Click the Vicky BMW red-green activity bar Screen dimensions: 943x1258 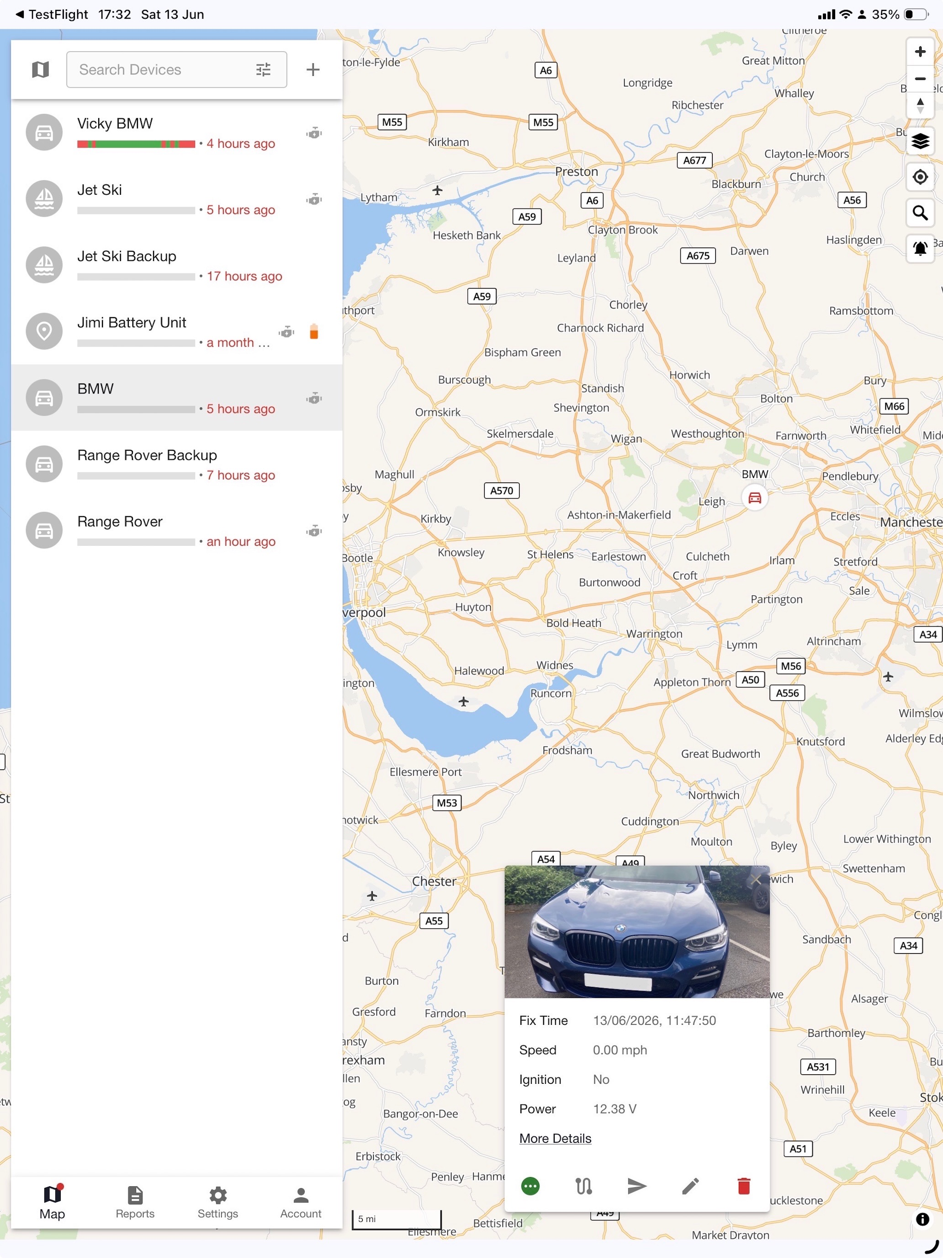point(137,144)
